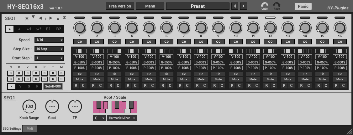Toggle Tie on step 6
The height and width of the screenshot is (135, 353).
point(166,74)
